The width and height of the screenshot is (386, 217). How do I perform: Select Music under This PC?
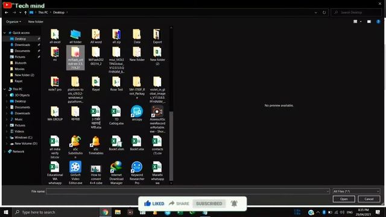tap(19, 119)
